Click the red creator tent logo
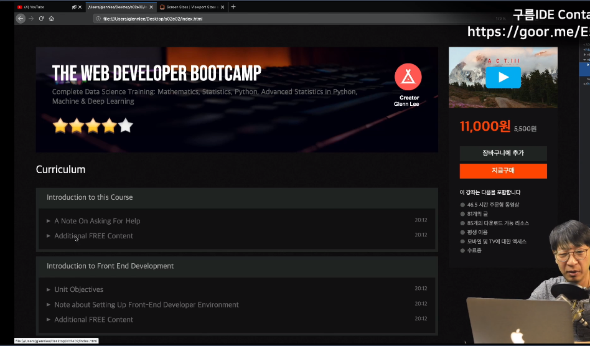590x346 pixels. click(408, 77)
